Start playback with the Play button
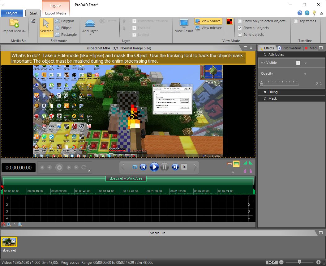 tap(154, 167)
